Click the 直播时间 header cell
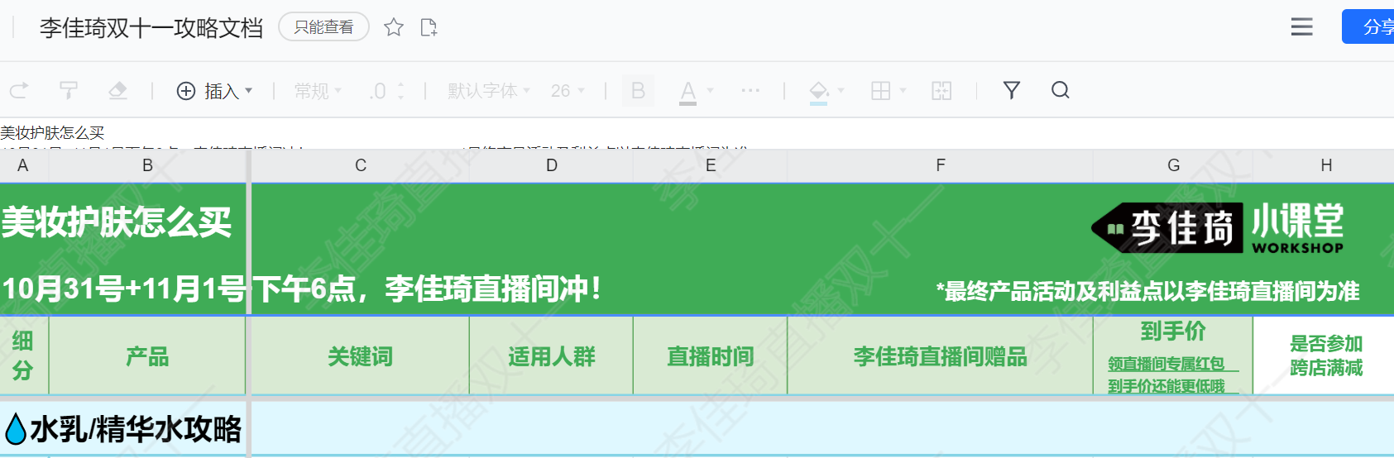Screen dimensions: 1394x458 [710, 356]
